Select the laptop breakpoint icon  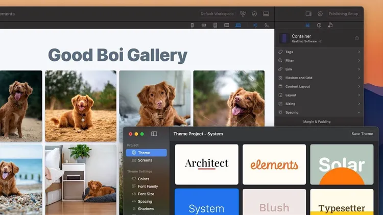coord(238,25)
